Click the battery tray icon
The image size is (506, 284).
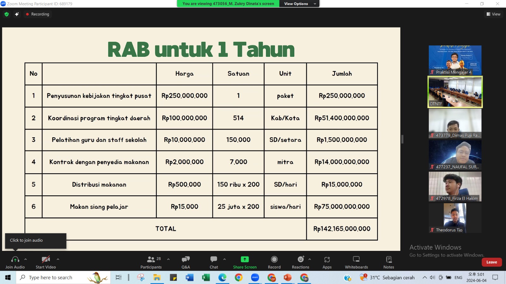pyautogui.click(x=448, y=277)
